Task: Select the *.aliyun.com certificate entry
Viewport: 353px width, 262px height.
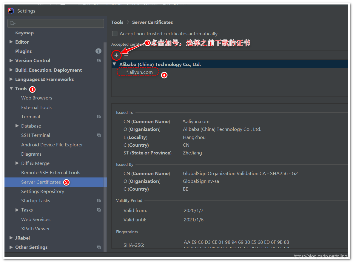Action: pos(139,72)
